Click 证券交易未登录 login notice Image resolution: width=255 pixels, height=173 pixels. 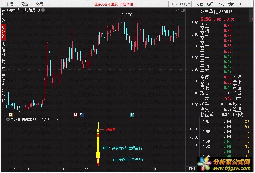point(106,4)
